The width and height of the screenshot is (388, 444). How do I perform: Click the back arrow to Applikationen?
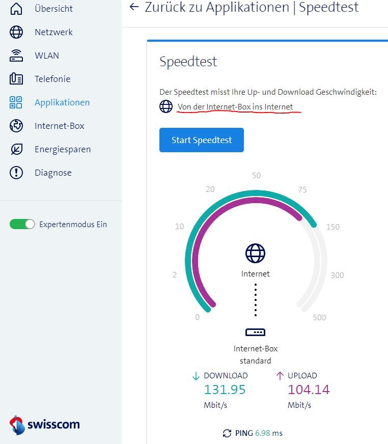point(134,7)
